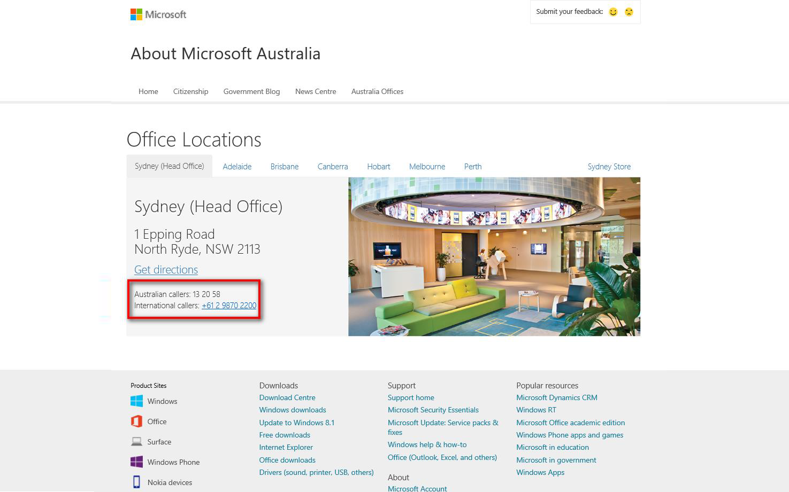
Task: Open the Free downloads link
Action: click(x=285, y=435)
